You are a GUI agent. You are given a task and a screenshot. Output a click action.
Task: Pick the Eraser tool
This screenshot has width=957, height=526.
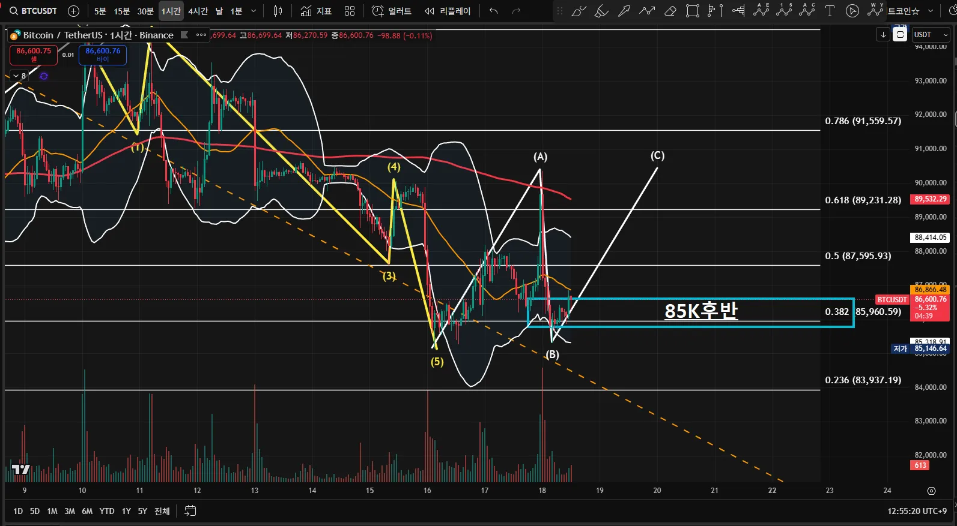(670, 11)
